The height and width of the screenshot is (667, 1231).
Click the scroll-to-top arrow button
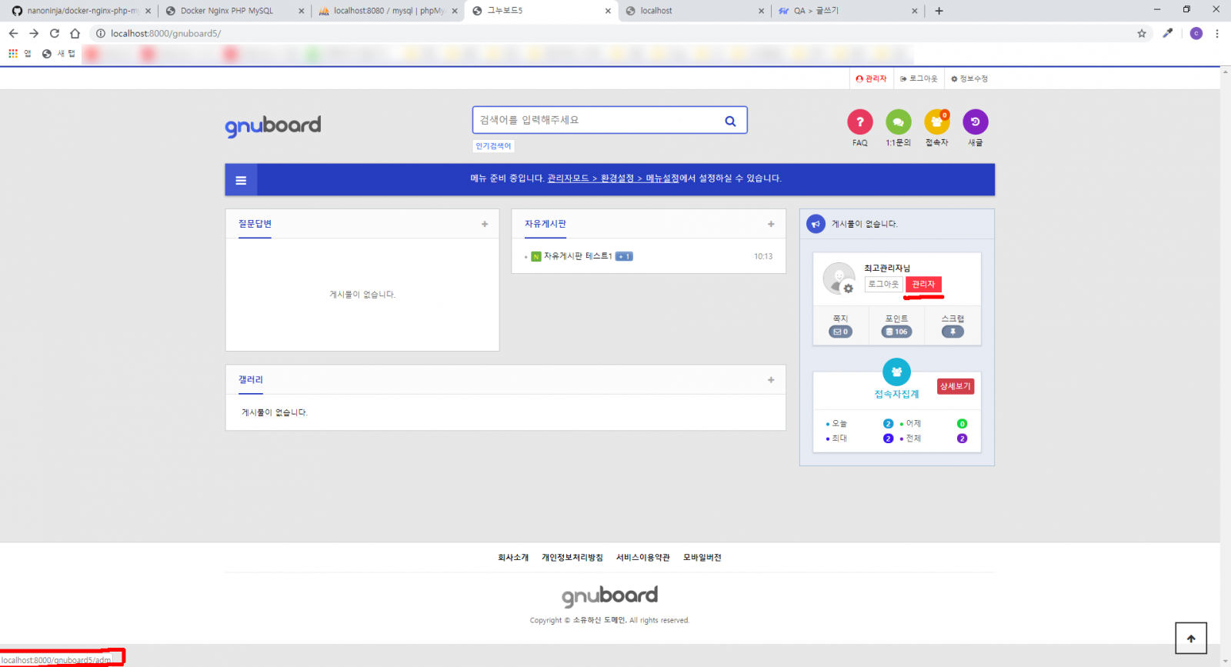[1191, 639]
